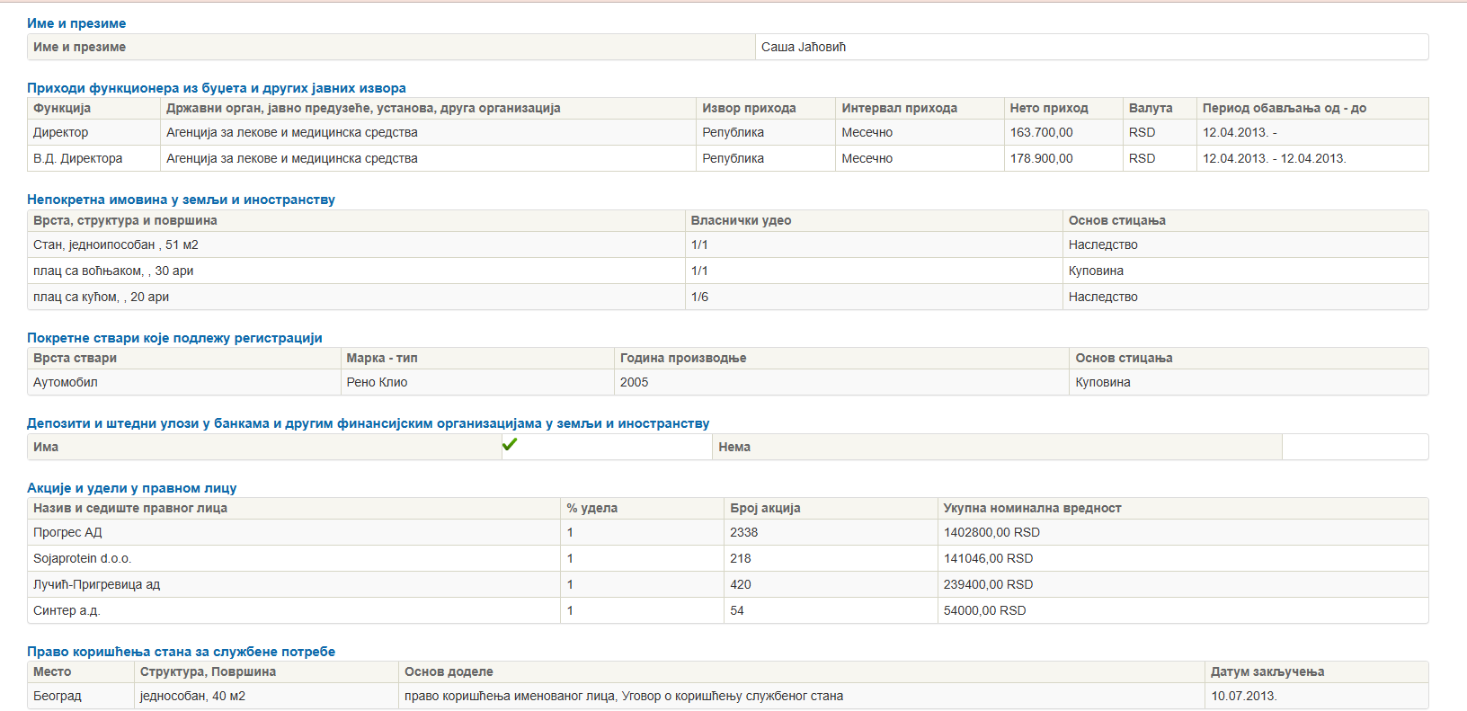Click the Укупна номинална вредност column header

[1032, 508]
